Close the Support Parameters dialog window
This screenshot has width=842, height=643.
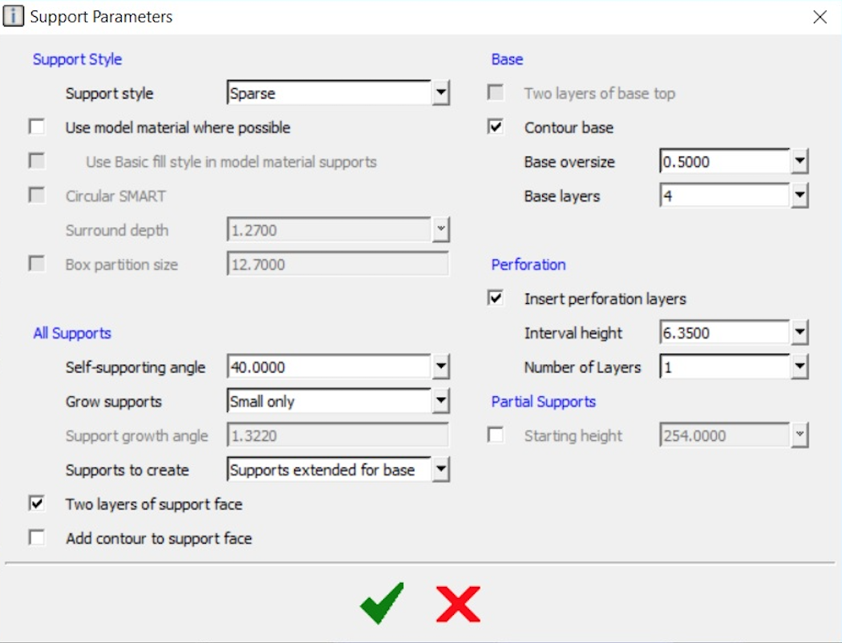[x=820, y=17]
